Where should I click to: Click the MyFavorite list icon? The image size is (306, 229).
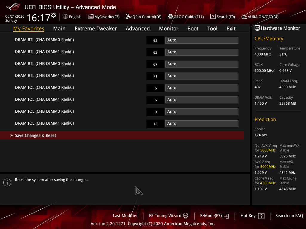tap(91, 17)
